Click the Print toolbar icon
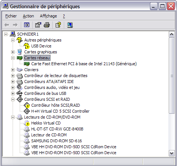The height and width of the screenshot is (166, 177). tap(47, 25)
